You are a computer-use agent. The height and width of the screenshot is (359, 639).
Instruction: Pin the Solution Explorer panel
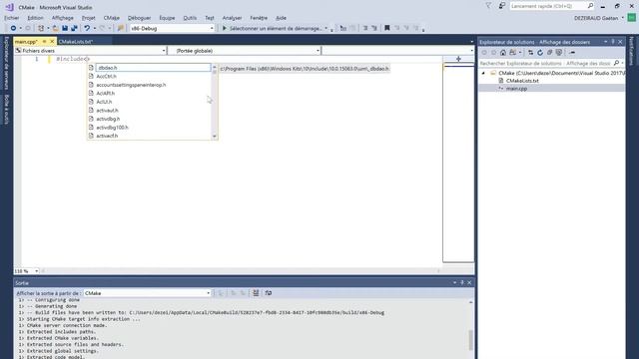[613, 42]
